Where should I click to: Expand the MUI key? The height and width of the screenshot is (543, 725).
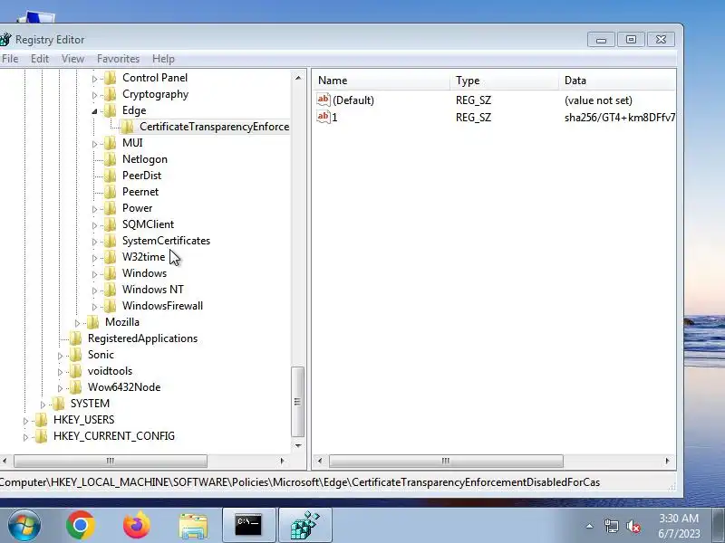click(94, 144)
